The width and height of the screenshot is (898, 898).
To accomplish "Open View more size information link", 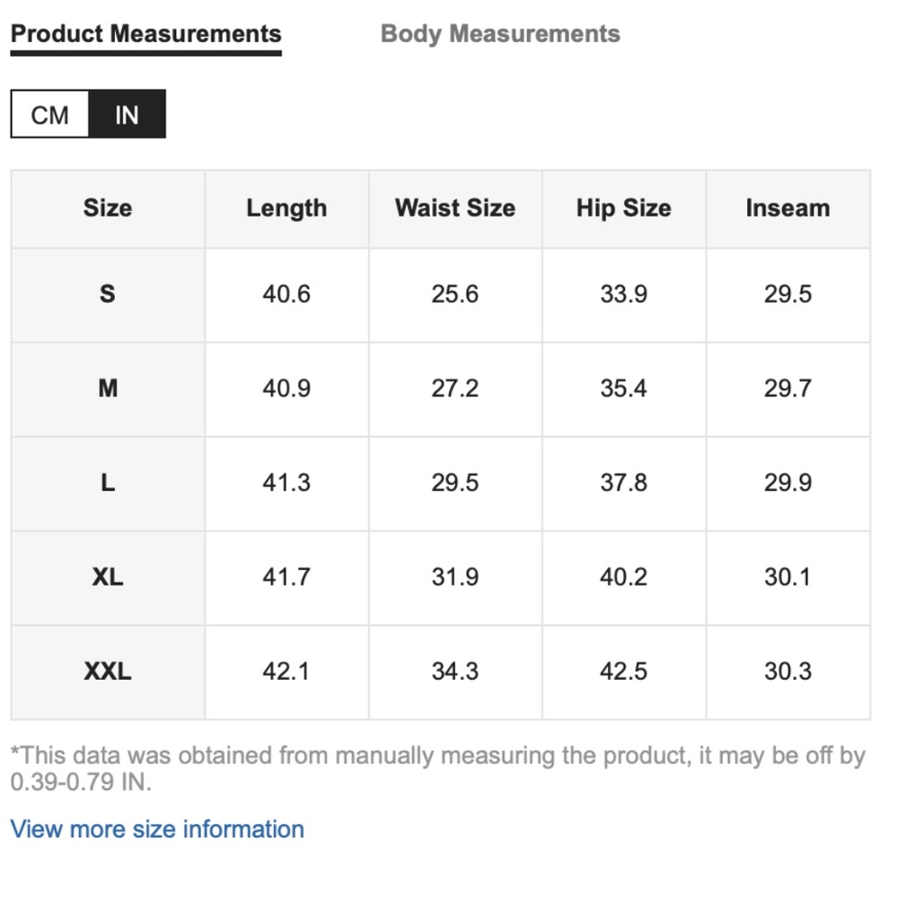I will 157,829.
